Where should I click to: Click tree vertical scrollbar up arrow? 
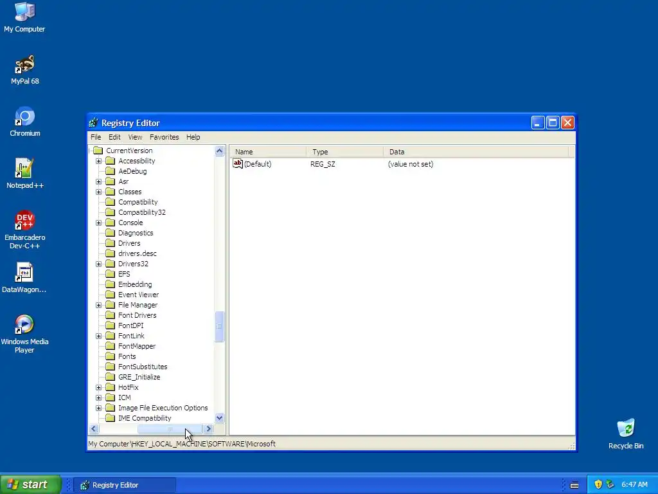[220, 151]
